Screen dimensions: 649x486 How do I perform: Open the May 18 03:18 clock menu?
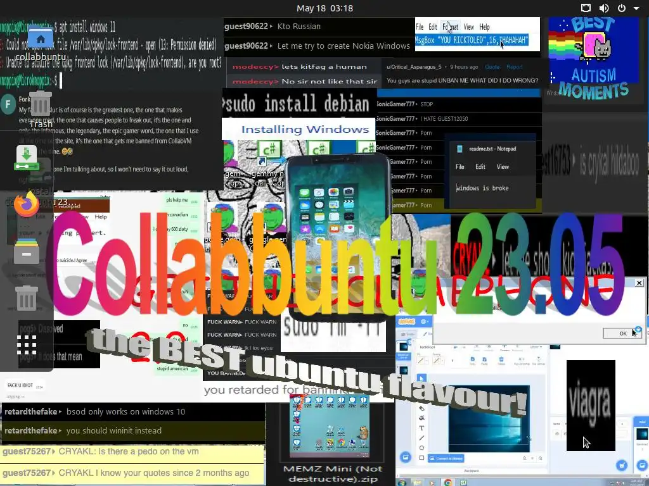point(324,8)
